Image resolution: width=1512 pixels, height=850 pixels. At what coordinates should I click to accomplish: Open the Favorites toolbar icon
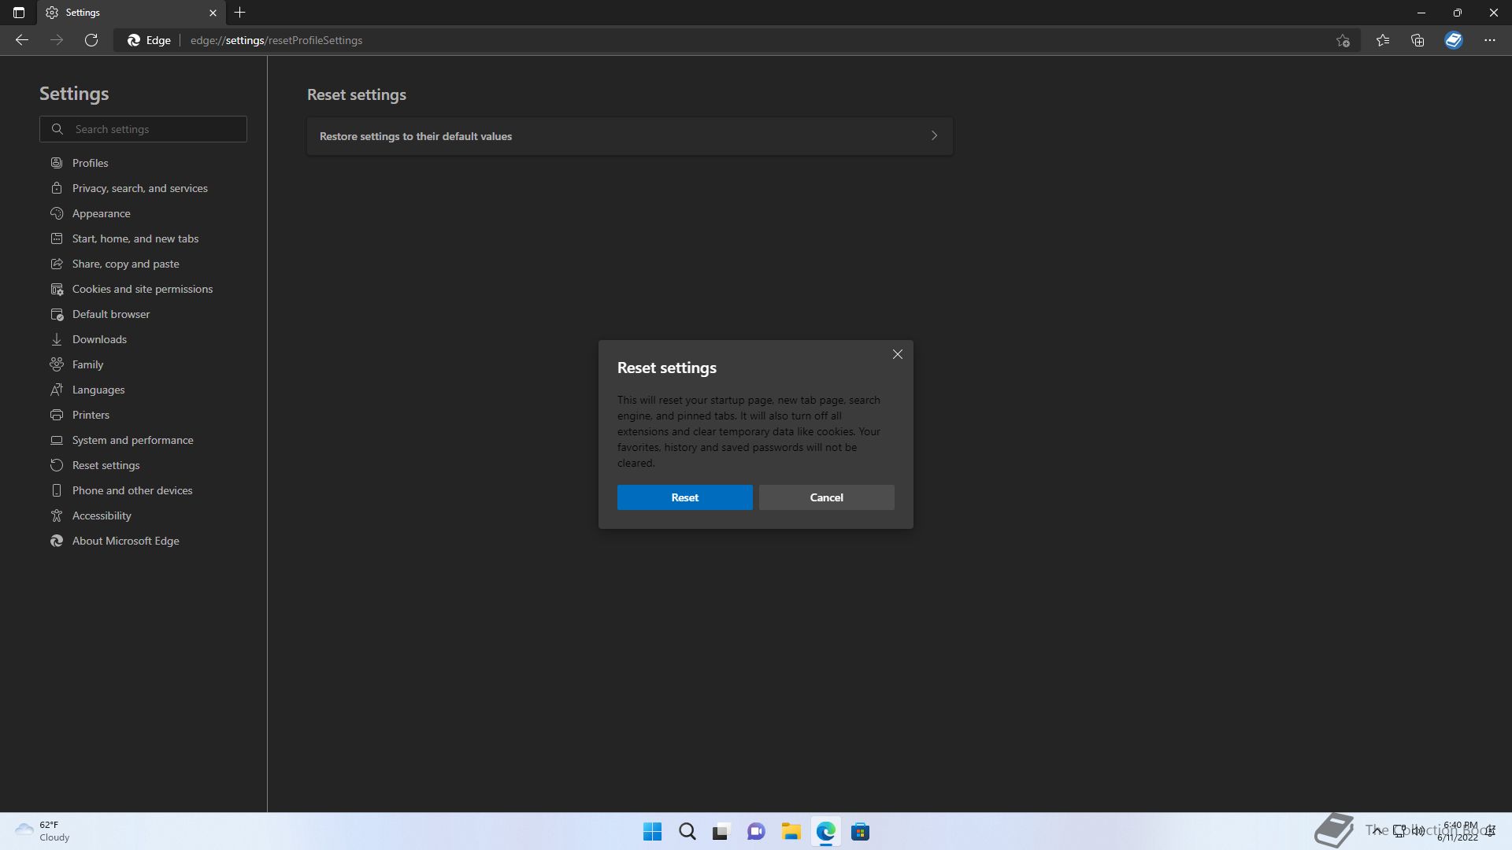[x=1382, y=40]
